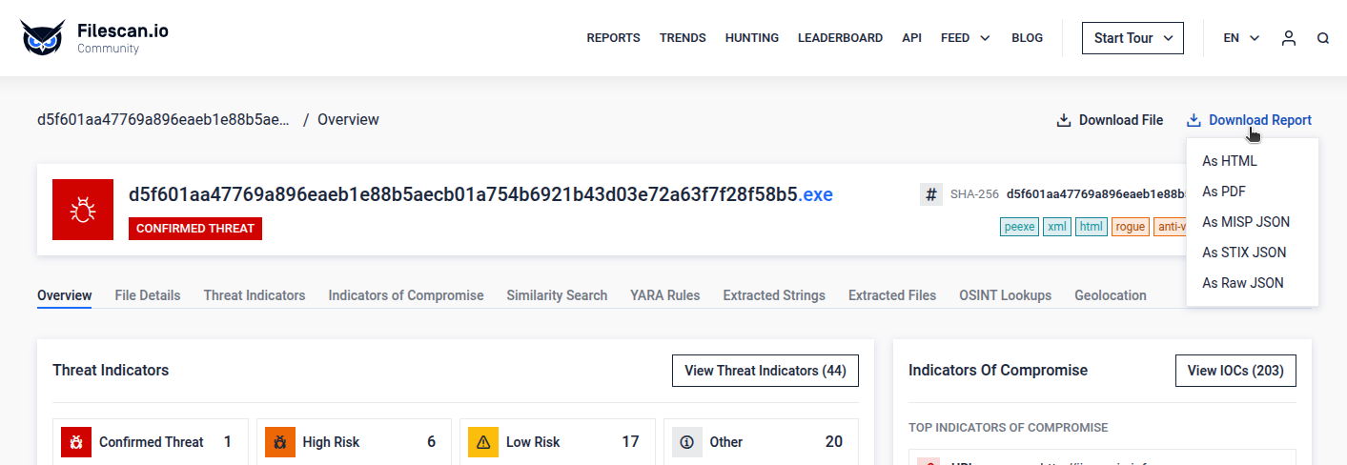This screenshot has height=465, width=1347.
Task: Open the EN language dropdown
Action: pyautogui.click(x=1241, y=38)
